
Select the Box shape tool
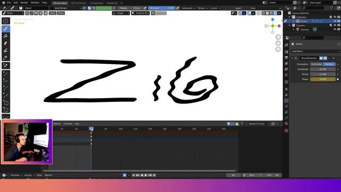point(6,102)
